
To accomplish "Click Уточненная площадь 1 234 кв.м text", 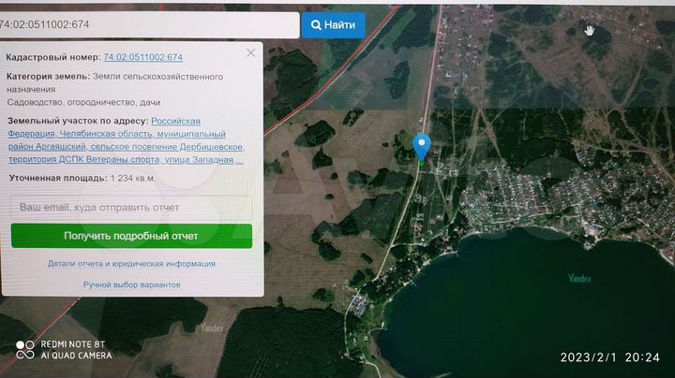I will 82,178.
